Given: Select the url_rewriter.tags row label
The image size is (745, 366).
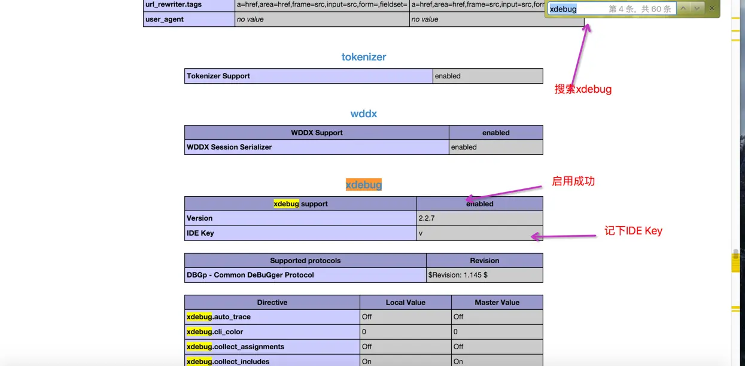Looking at the screenshot, I should click(189, 5).
